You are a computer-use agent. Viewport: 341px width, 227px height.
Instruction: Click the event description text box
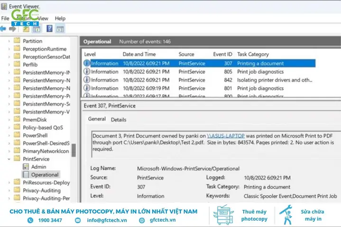pos(216,144)
